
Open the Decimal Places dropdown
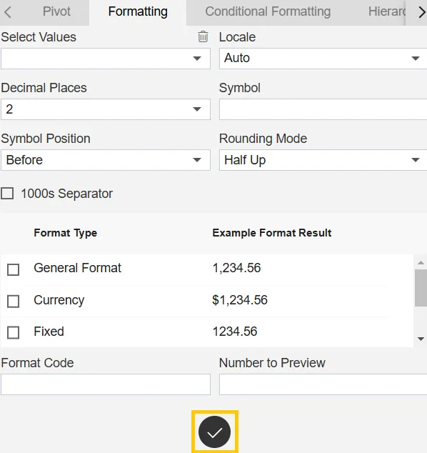106,109
